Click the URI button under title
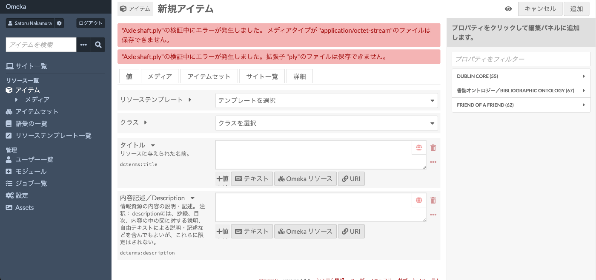 pyautogui.click(x=351, y=179)
